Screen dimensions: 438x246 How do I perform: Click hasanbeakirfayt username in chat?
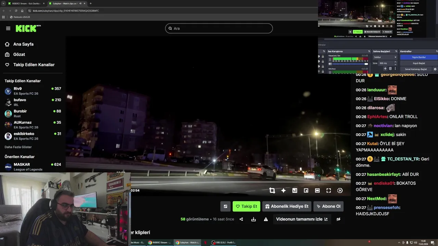[383, 174]
